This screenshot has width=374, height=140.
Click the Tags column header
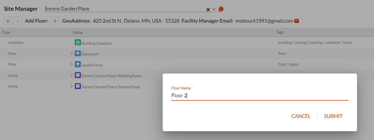click(280, 32)
